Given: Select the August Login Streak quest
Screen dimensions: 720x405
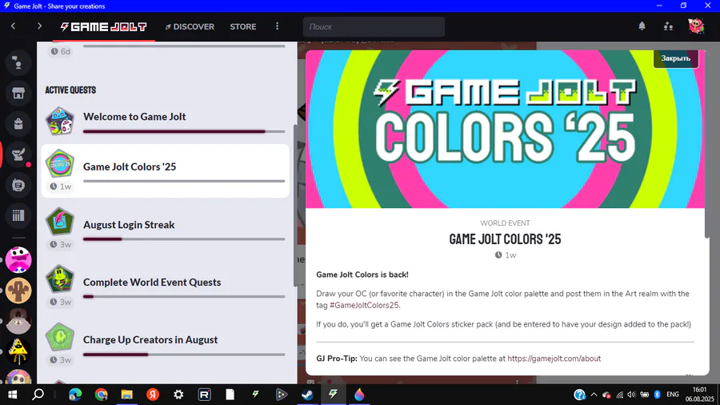Looking at the screenshot, I should pyautogui.click(x=166, y=229).
